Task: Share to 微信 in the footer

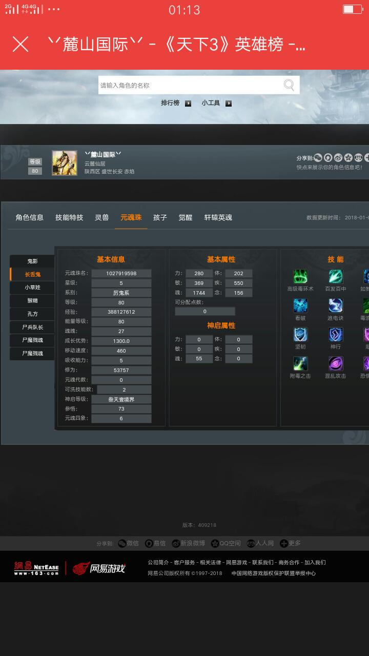Action: (128, 543)
